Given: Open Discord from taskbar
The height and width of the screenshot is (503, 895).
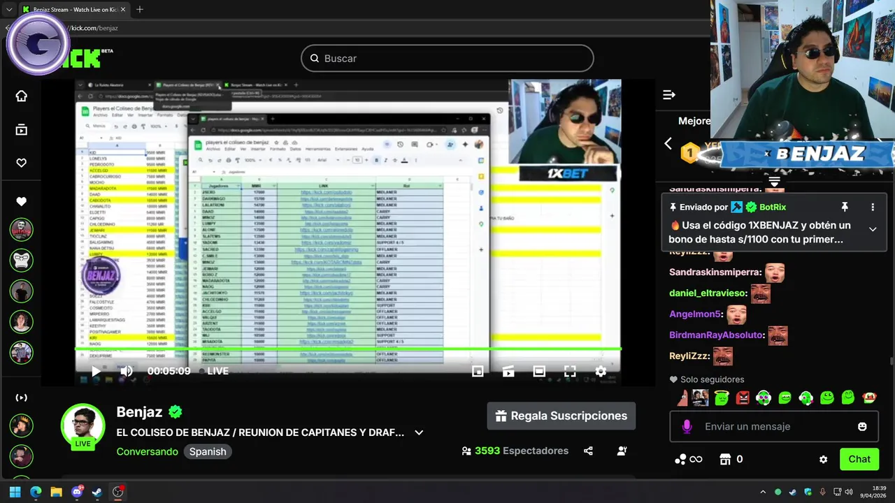Looking at the screenshot, I should tap(77, 492).
